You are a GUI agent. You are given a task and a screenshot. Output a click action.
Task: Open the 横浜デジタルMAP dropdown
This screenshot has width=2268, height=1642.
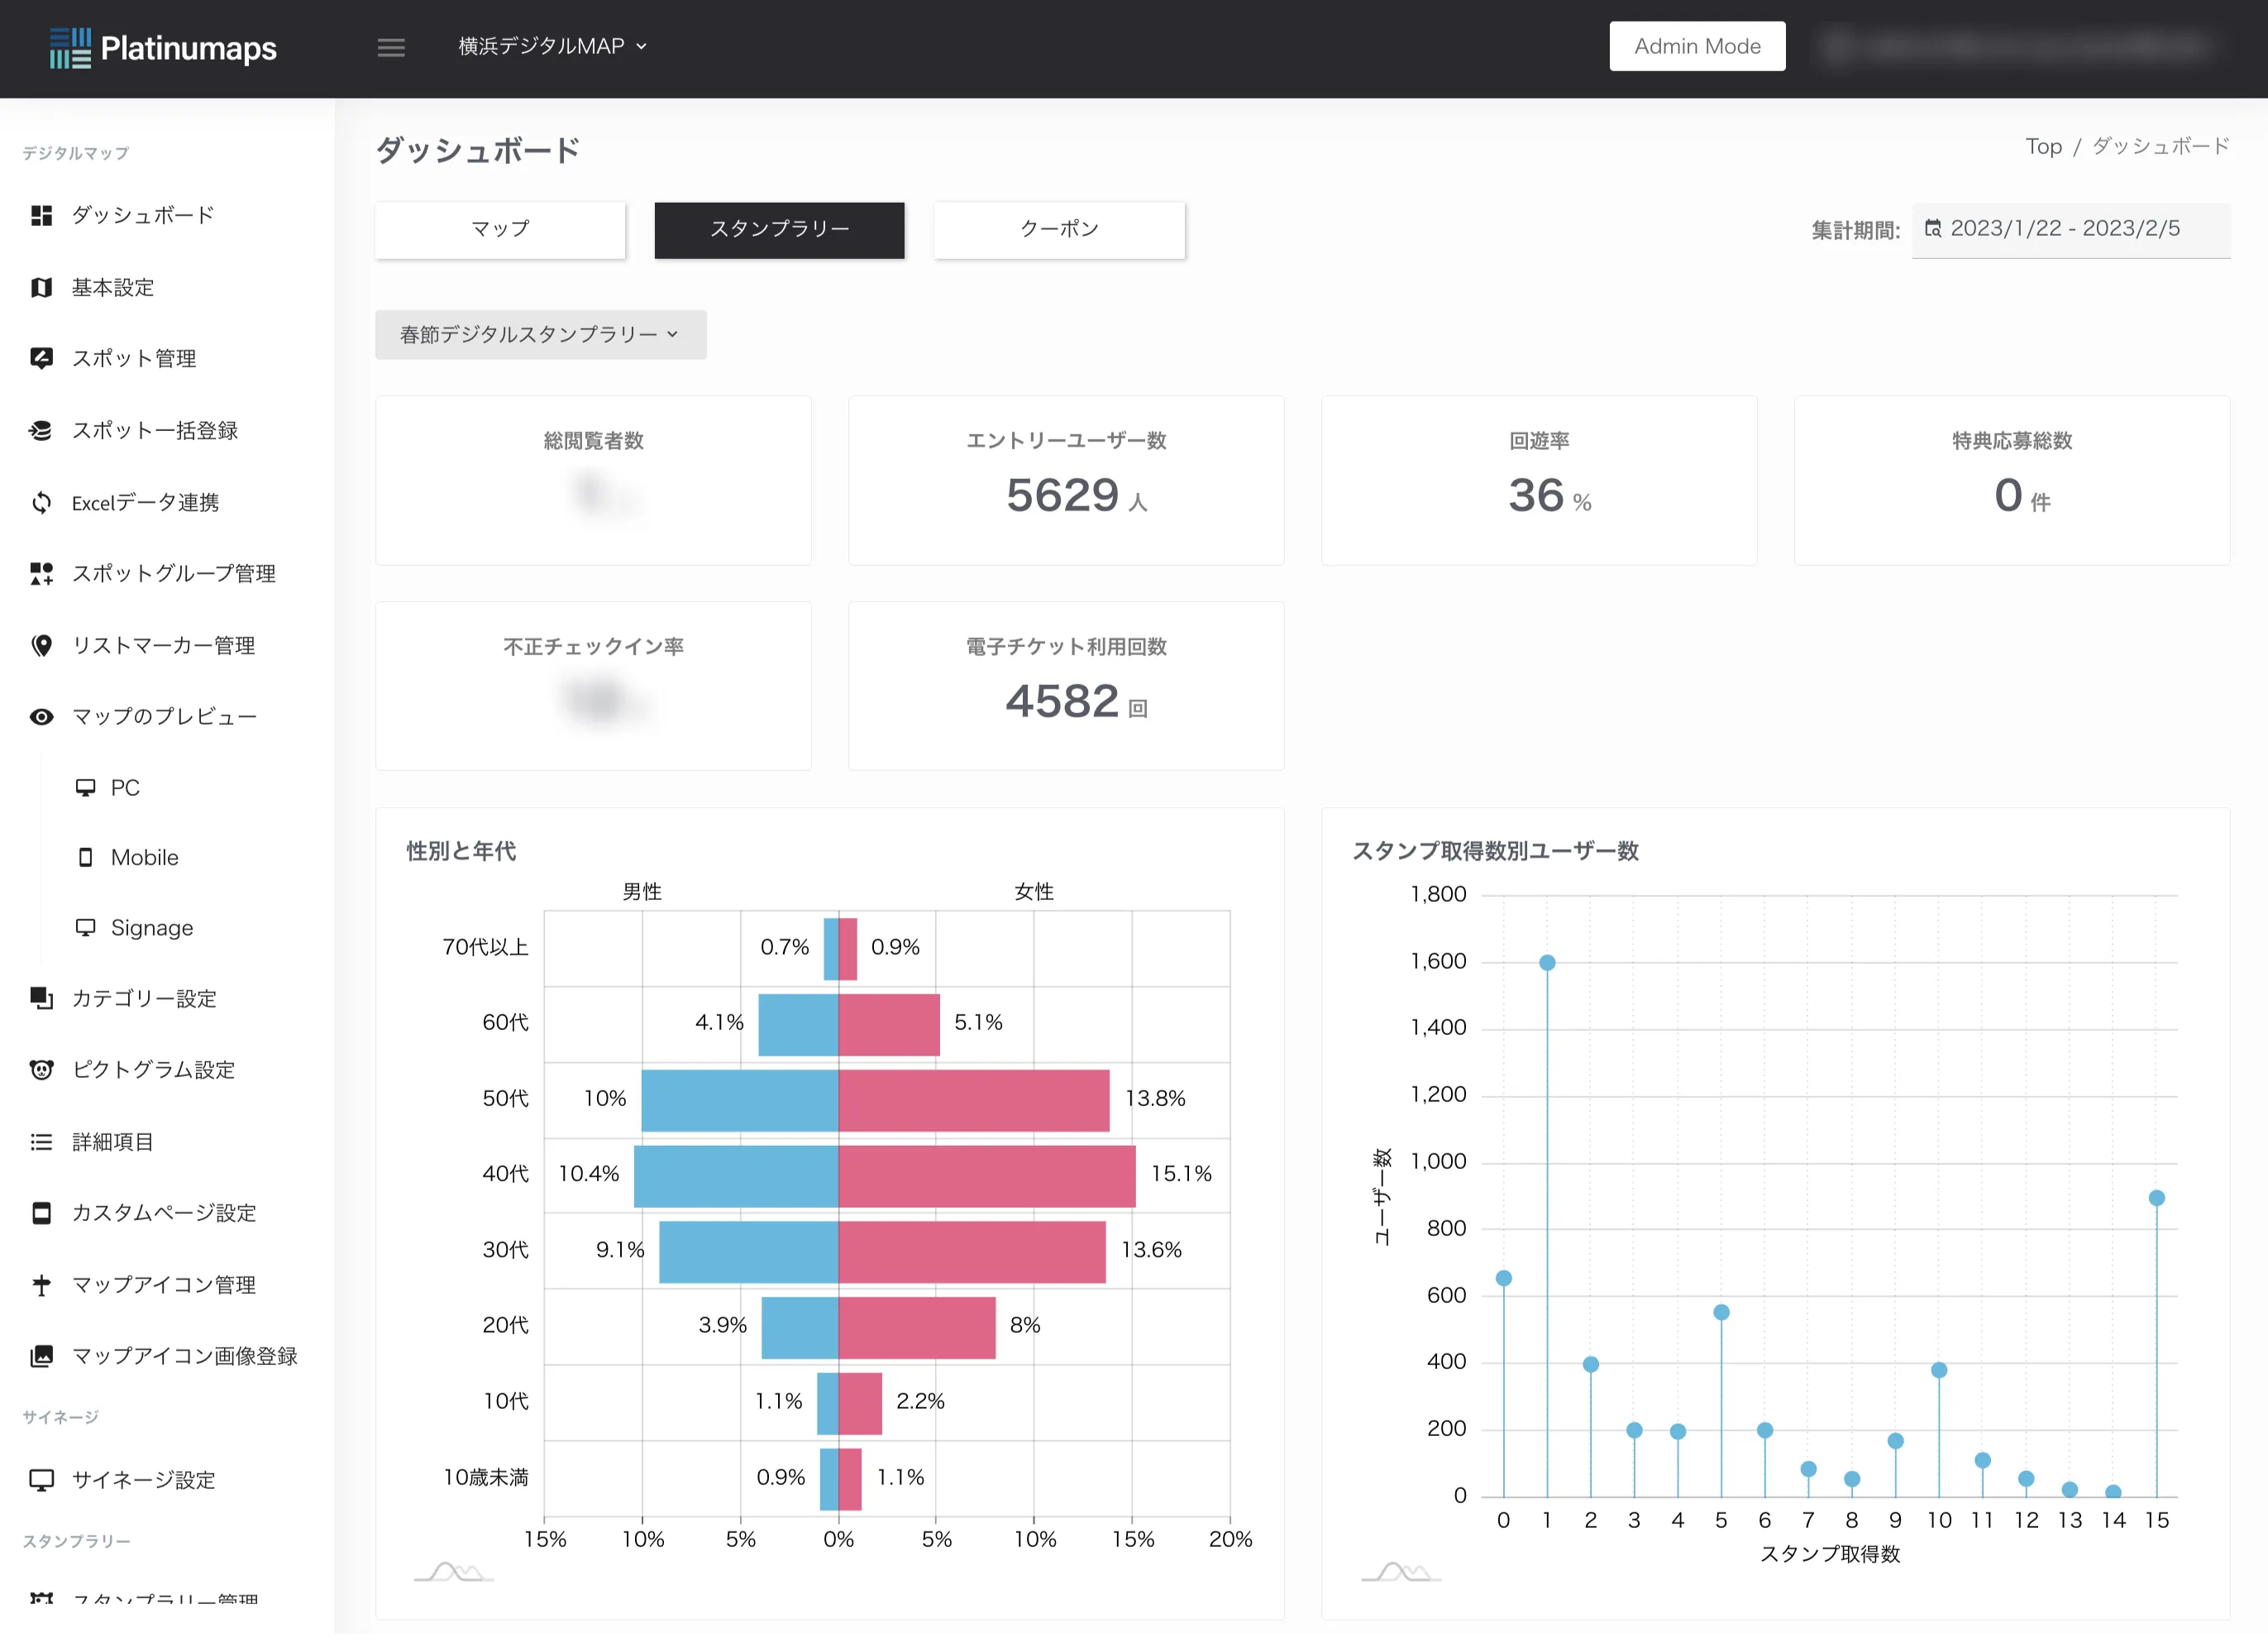(x=552, y=46)
